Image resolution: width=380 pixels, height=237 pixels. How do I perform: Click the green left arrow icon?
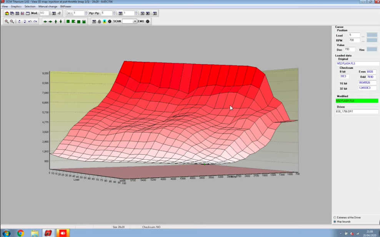pyautogui.click(x=45, y=22)
